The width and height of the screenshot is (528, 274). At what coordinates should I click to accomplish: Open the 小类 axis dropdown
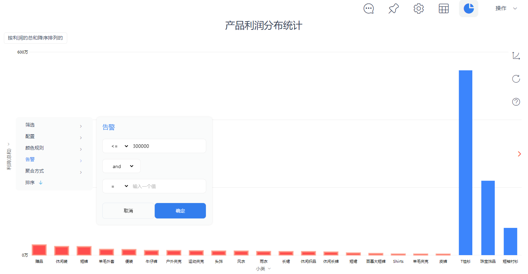coord(263,268)
